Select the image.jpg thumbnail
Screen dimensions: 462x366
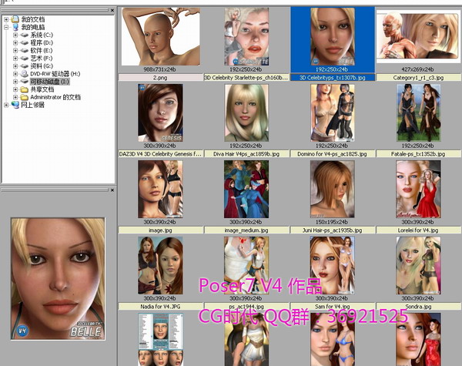coord(161,190)
